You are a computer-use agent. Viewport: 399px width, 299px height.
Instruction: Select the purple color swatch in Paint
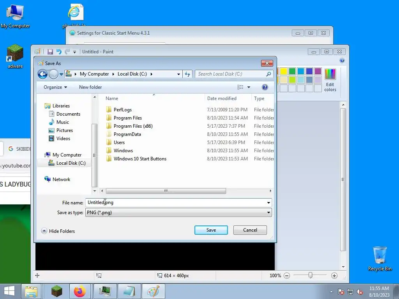(318, 71)
